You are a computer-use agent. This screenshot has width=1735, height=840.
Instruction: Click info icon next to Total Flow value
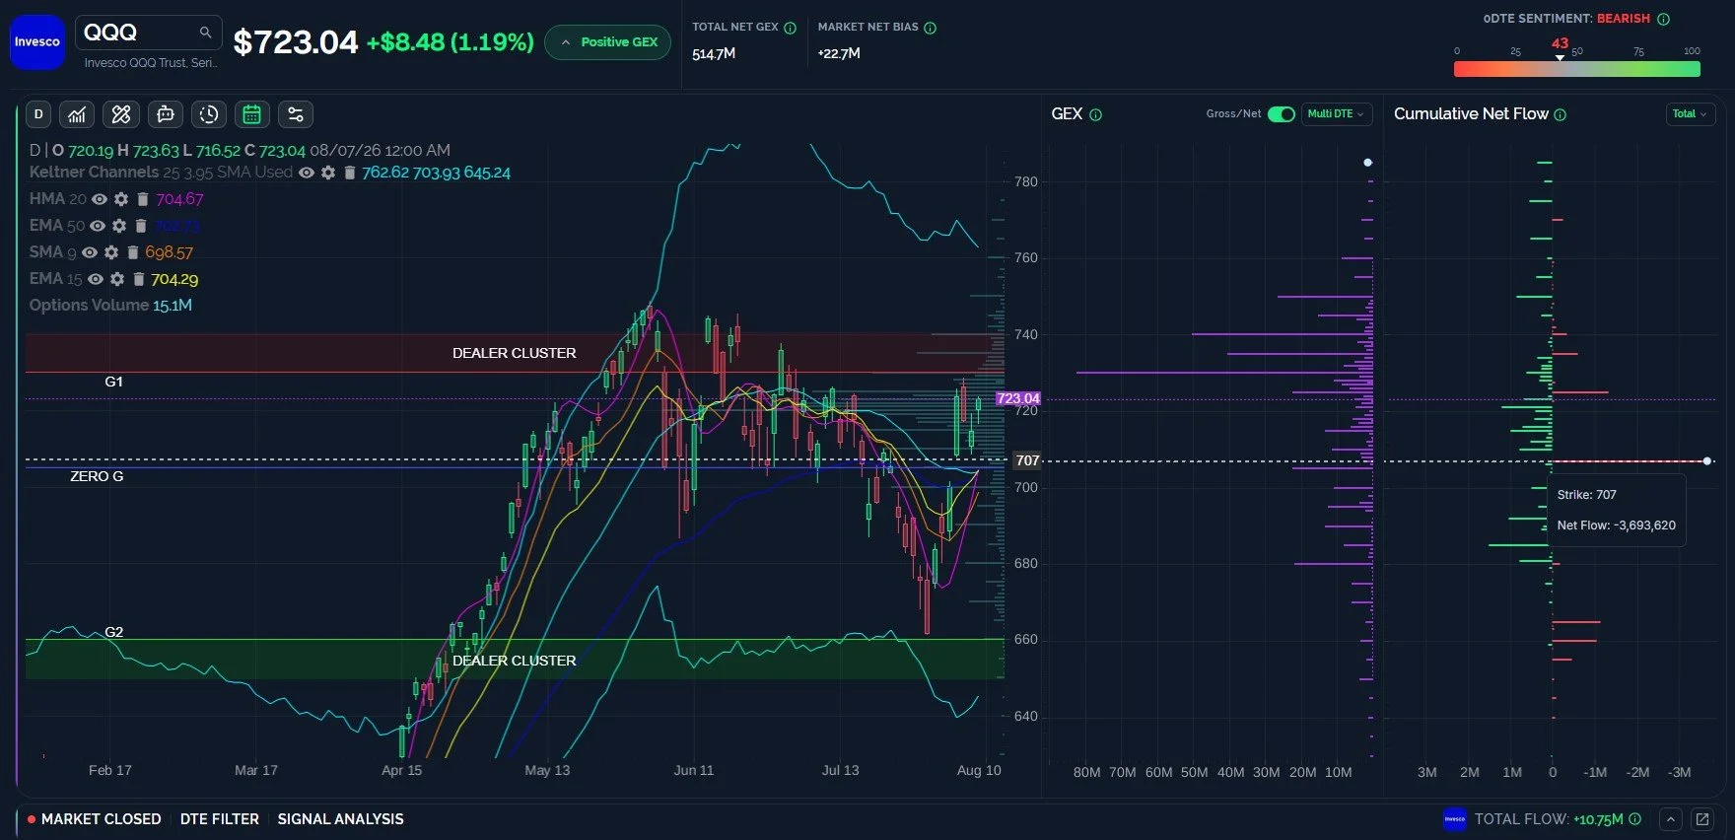click(x=1634, y=819)
